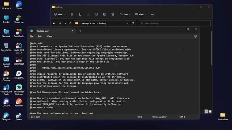Open New folder on the desktop
The width and height of the screenshot is (232, 130).
pyautogui.click(x=223, y=116)
